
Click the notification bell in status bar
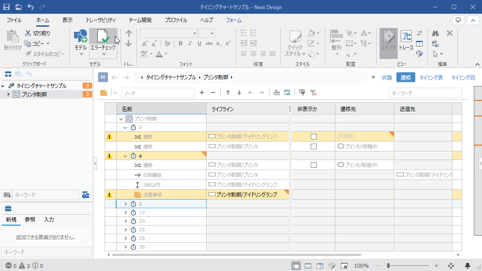pos(467,266)
